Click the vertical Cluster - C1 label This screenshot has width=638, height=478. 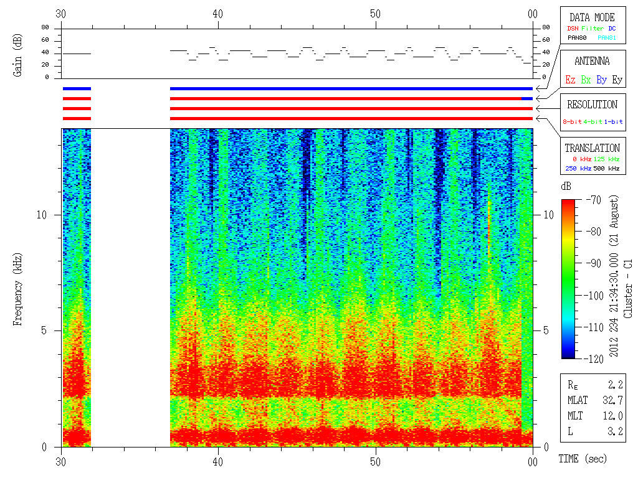tap(628, 289)
